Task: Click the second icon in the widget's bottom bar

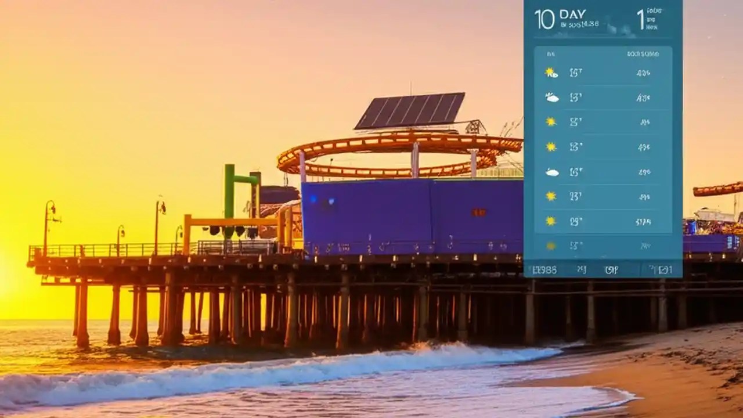Action: pyautogui.click(x=582, y=269)
